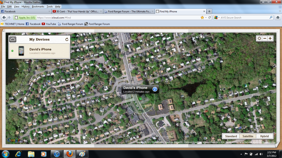
Task: Refresh the My Devices list
Action: click(67, 40)
